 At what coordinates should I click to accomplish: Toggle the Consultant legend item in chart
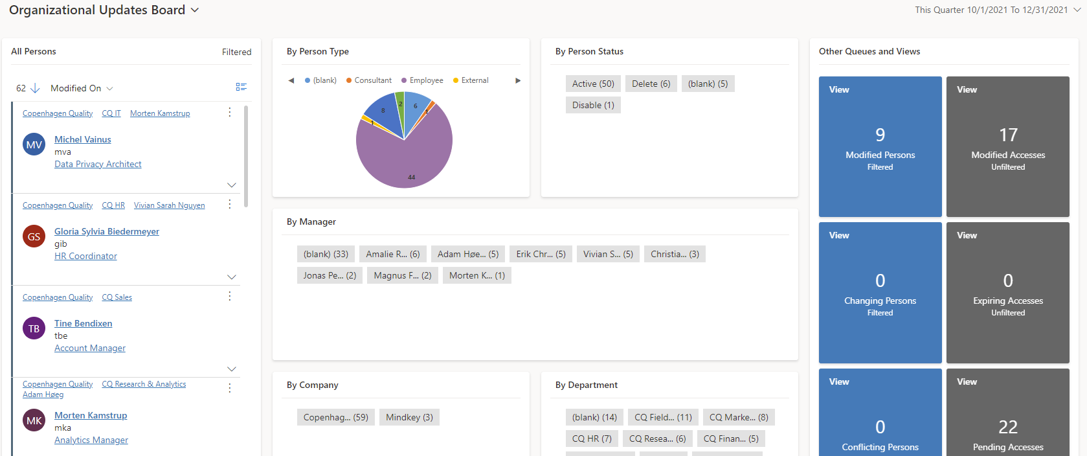point(368,80)
